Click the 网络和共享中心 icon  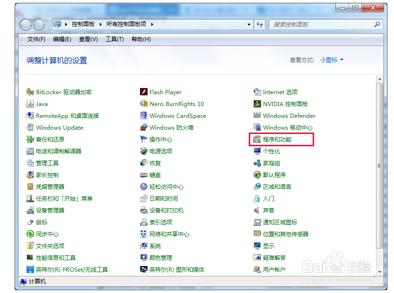pos(144,234)
